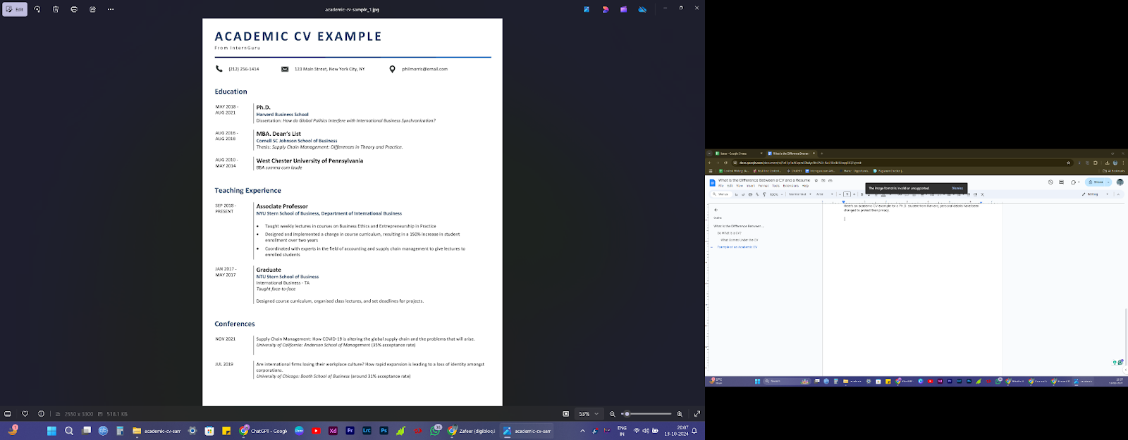Image resolution: width=1128 pixels, height=440 pixels.
Task: Open the 100% zoom dropdown in Docs
Action: tap(775, 194)
